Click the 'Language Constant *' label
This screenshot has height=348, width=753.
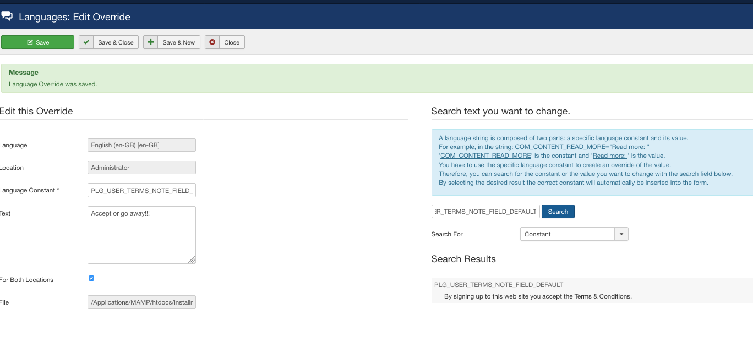pos(30,190)
